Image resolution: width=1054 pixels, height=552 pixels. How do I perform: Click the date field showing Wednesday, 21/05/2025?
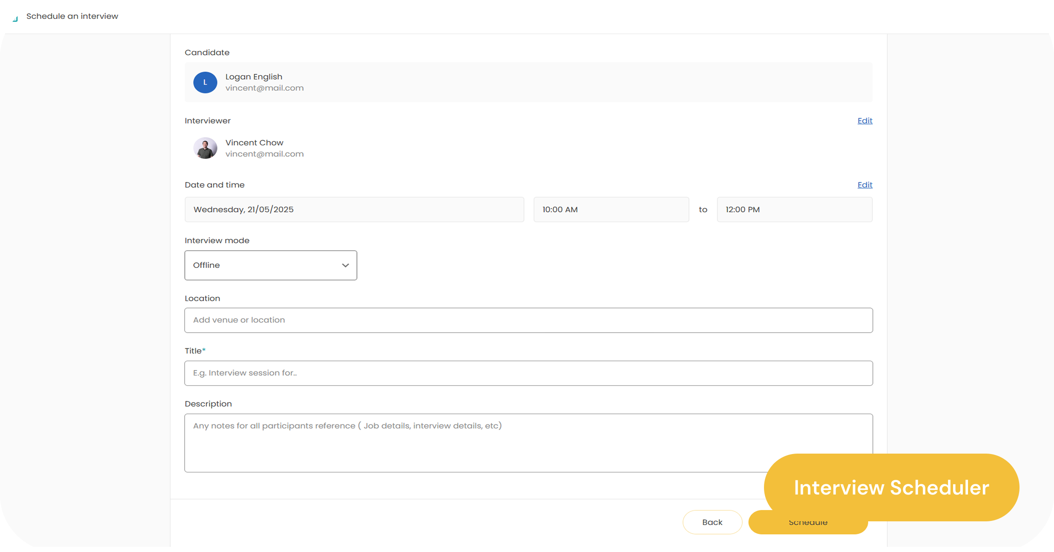point(354,210)
